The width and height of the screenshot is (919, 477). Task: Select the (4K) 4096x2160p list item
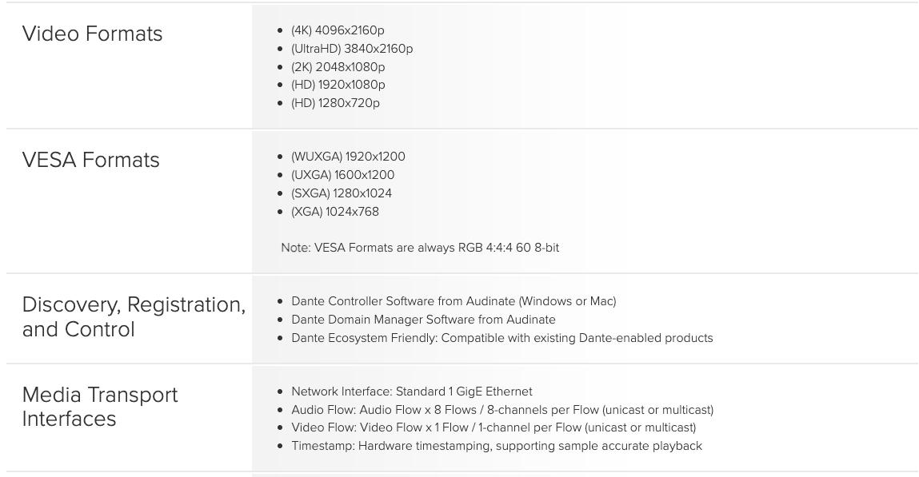(x=338, y=30)
